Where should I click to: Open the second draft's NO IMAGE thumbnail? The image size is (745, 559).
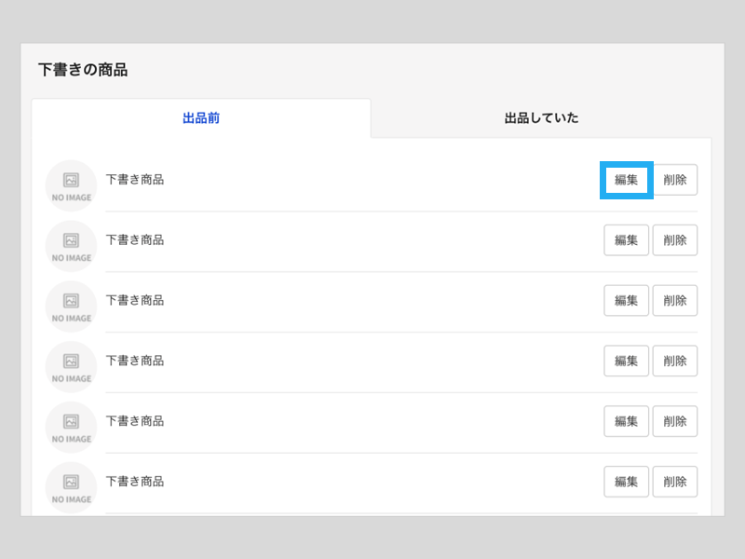pos(72,246)
